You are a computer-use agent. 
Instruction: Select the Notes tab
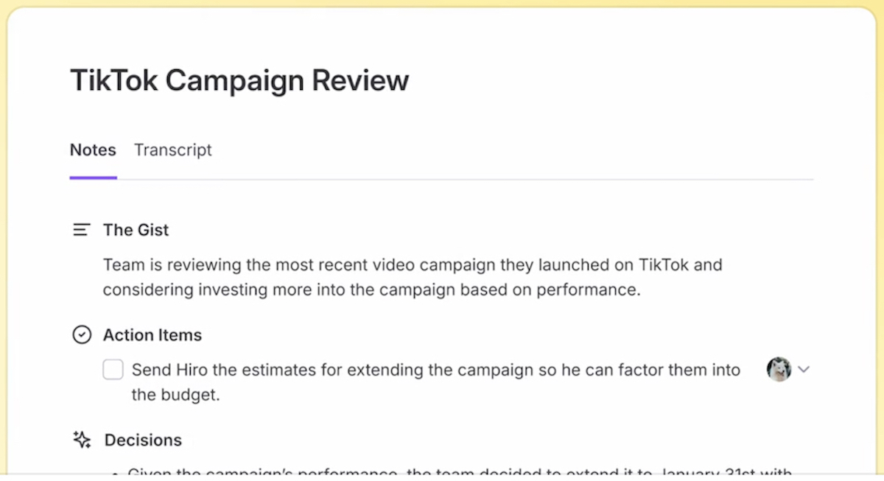[x=93, y=150]
